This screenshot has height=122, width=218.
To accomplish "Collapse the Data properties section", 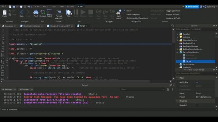I will click(177, 78).
